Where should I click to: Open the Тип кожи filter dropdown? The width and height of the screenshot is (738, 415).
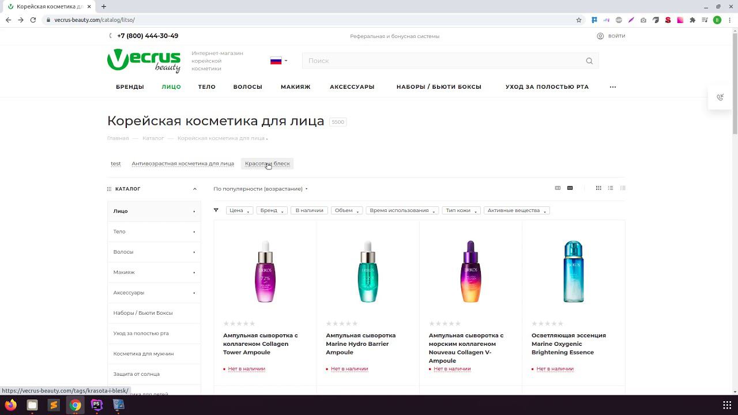[461, 210]
